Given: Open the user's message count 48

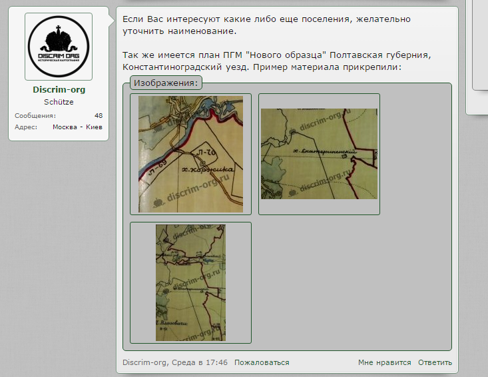Looking at the screenshot, I should pyautogui.click(x=99, y=116).
